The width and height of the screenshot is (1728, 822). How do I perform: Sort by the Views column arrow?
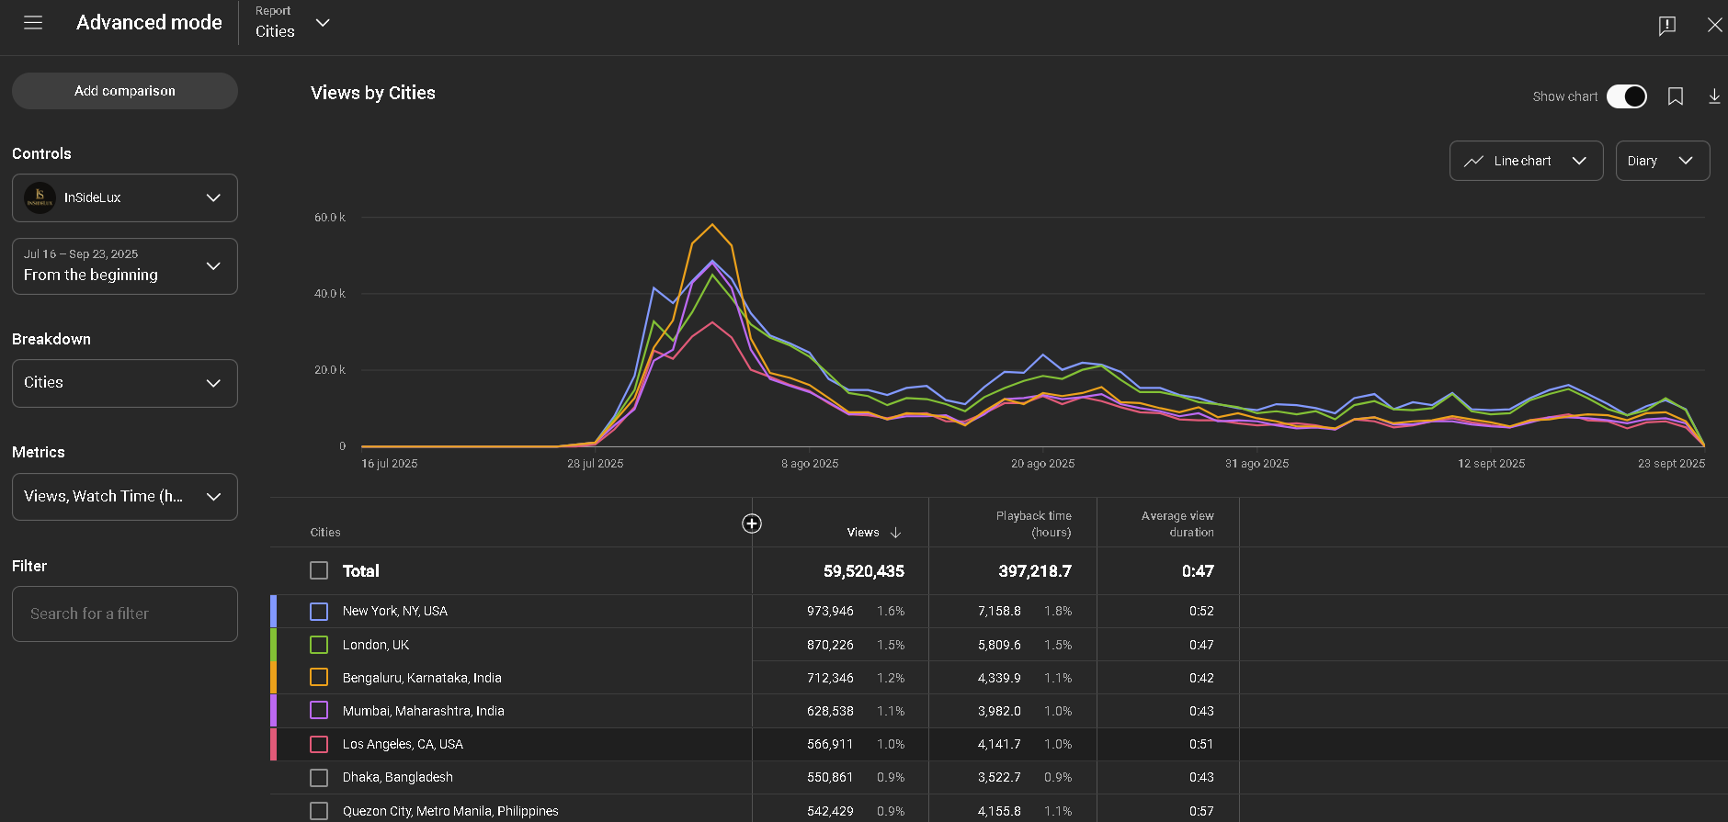(x=895, y=533)
